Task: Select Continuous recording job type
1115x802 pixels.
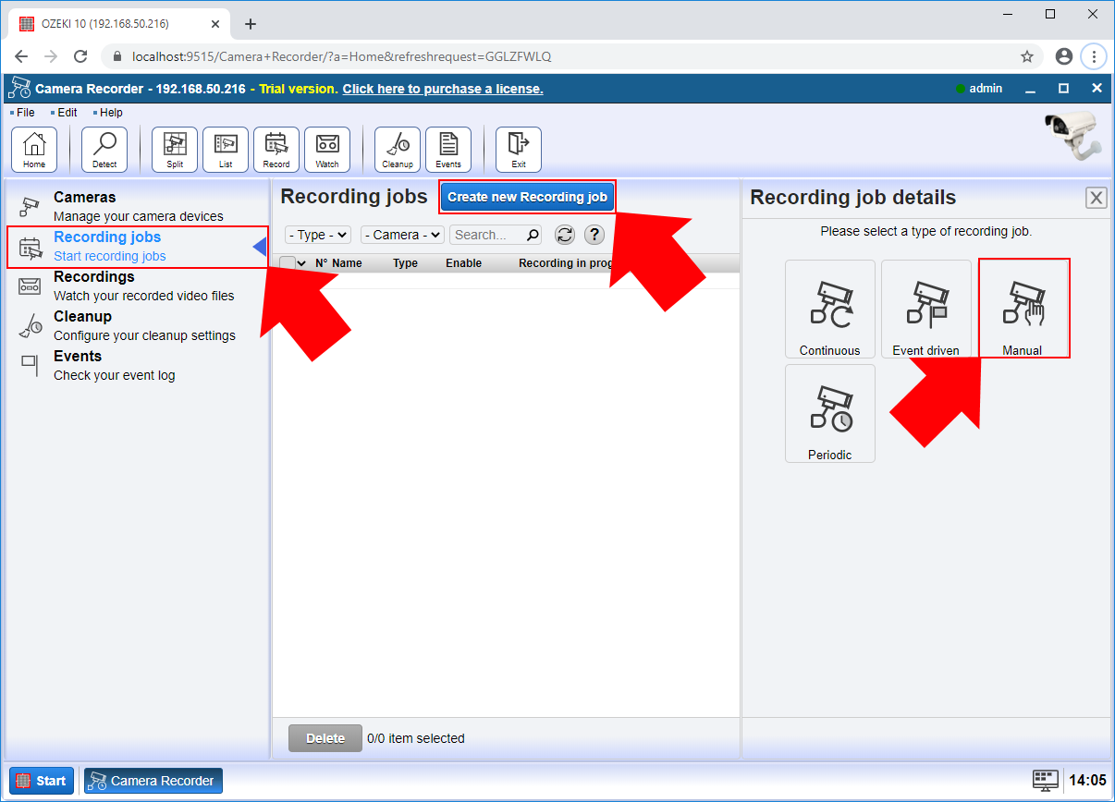Action: 830,310
